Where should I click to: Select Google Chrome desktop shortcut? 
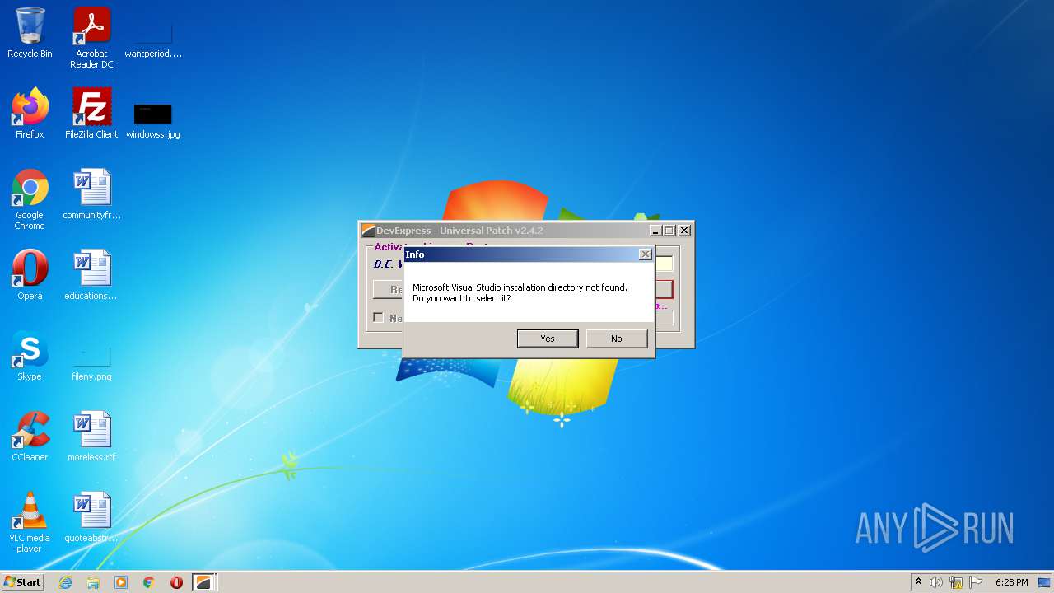point(30,199)
